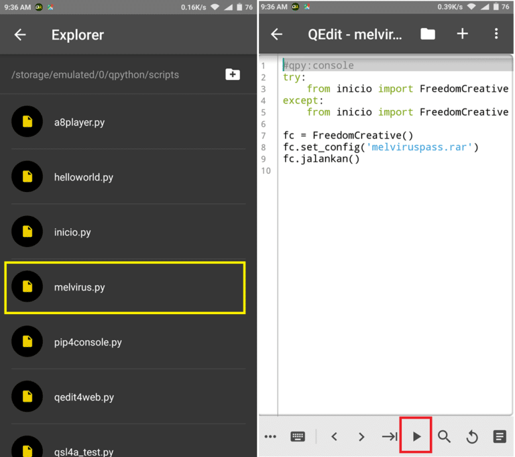515x457 pixels.
Task: Open inicio.py file
Action: pos(129,232)
